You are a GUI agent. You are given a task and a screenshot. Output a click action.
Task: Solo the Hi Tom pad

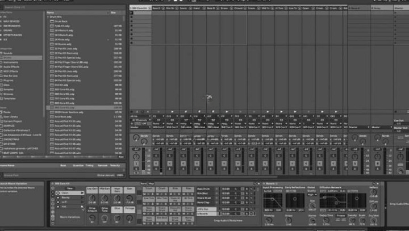(x=192, y=204)
